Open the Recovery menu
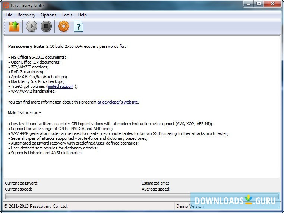Screen dimensions: 284x213 click(x=26, y=15)
